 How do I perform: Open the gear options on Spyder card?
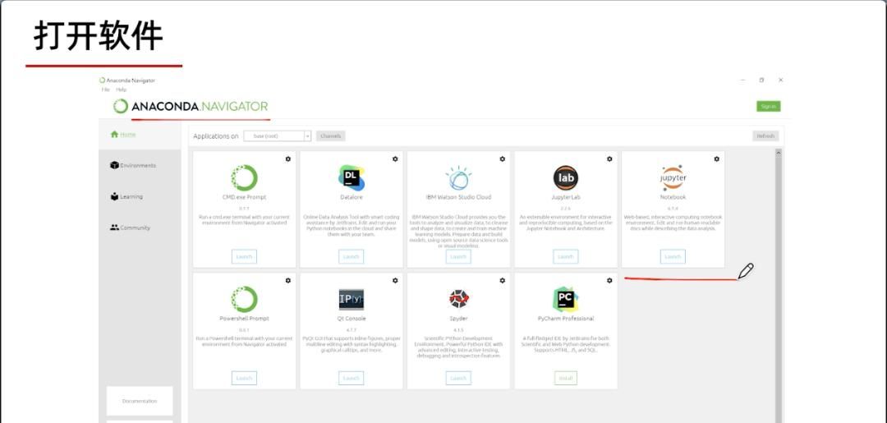[x=503, y=280]
